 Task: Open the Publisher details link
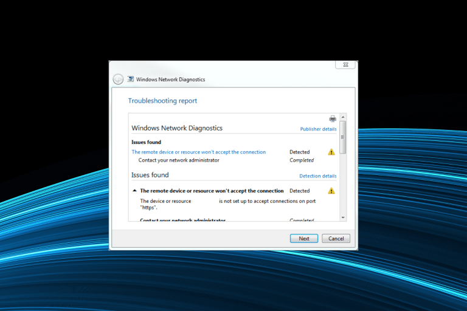pos(318,129)
